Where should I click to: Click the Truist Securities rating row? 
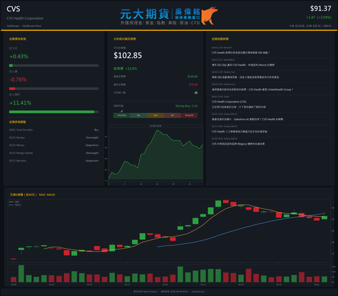[x=54, y=130]
